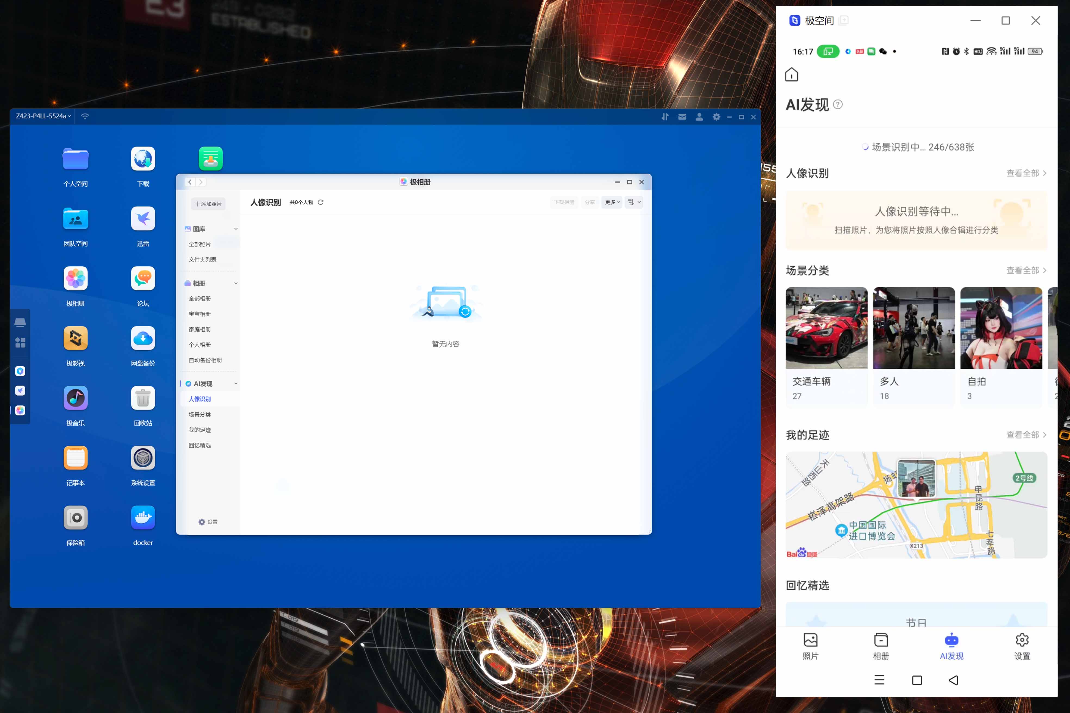The height and width of the screenshot is (713, 1070).
Task: Open the 记事本 app icon
Action: pyautogui.click(x=76, y=458)
